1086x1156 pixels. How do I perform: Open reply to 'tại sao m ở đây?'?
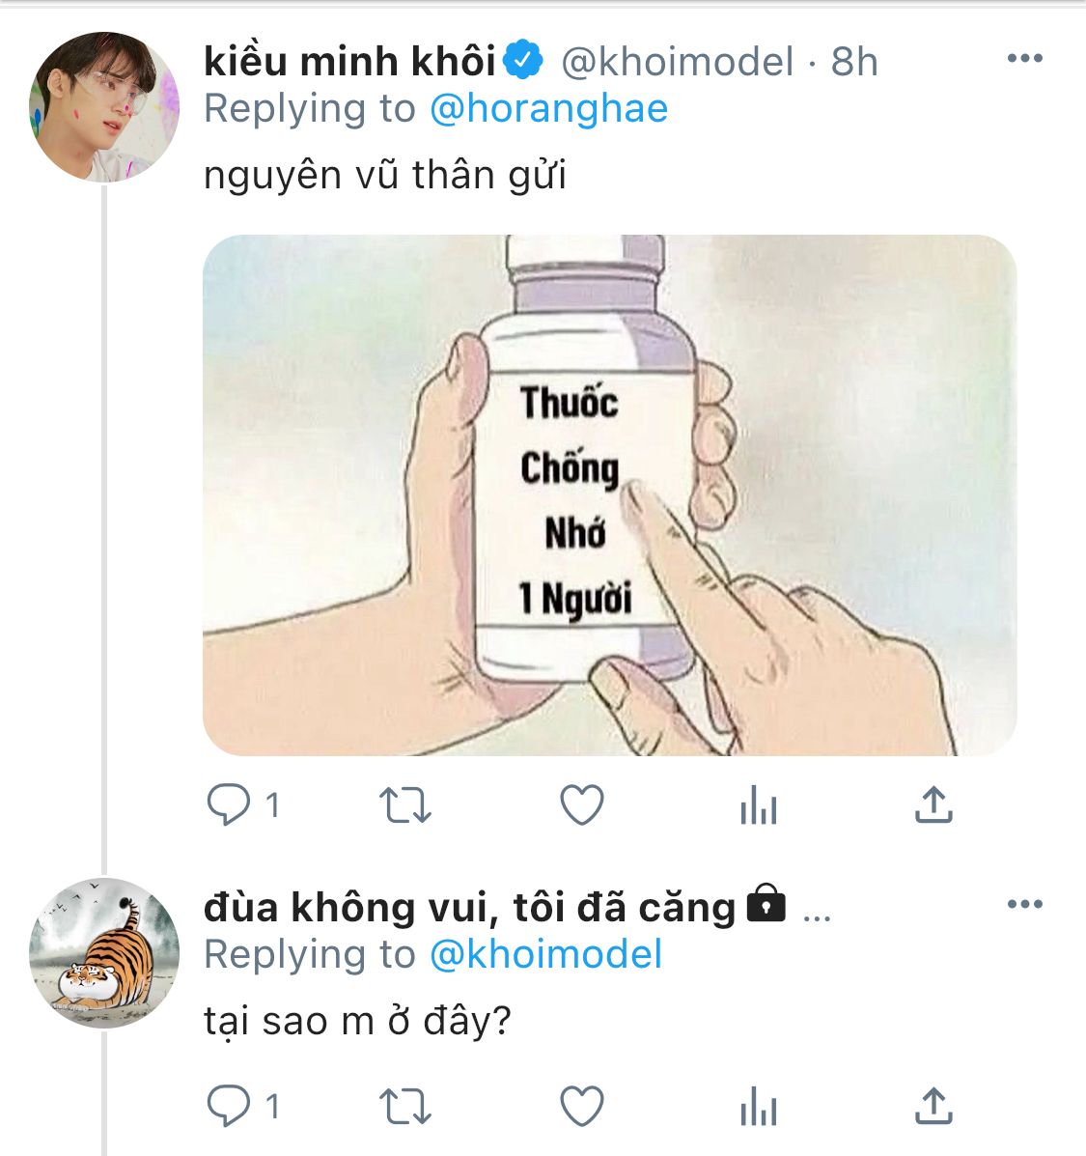[x=230, y=1107]
